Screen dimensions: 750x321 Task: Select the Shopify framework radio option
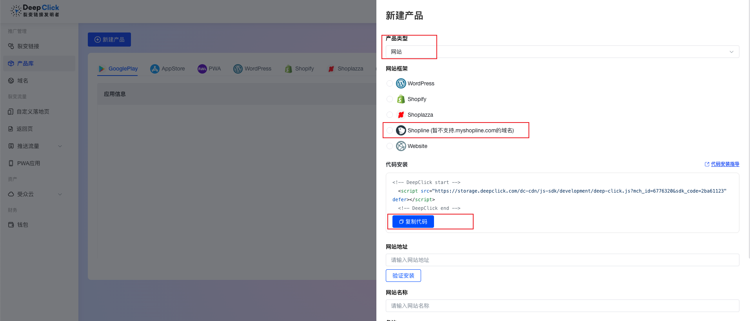[390, 99]
